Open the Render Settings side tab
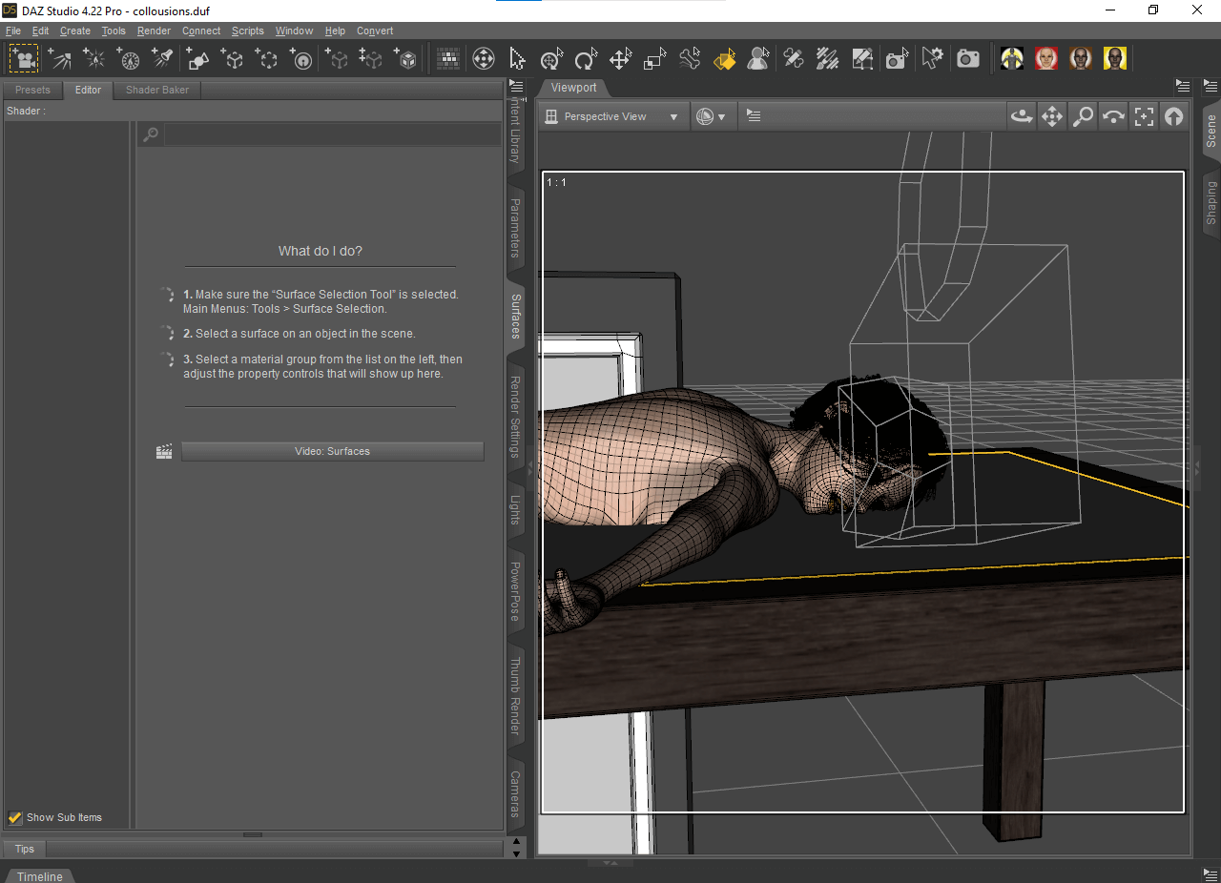Screen dimensions: 1221x883 [515, 417]
